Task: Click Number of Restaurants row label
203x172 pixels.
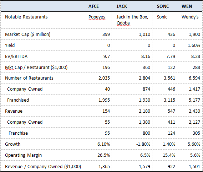Action: [x=29, y=78]
